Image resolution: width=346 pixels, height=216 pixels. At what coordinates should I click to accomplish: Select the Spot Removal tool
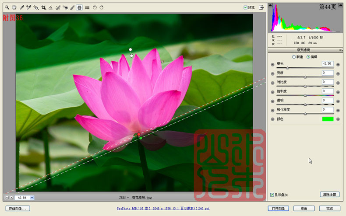pyautogui.click(x=58, y=7)
